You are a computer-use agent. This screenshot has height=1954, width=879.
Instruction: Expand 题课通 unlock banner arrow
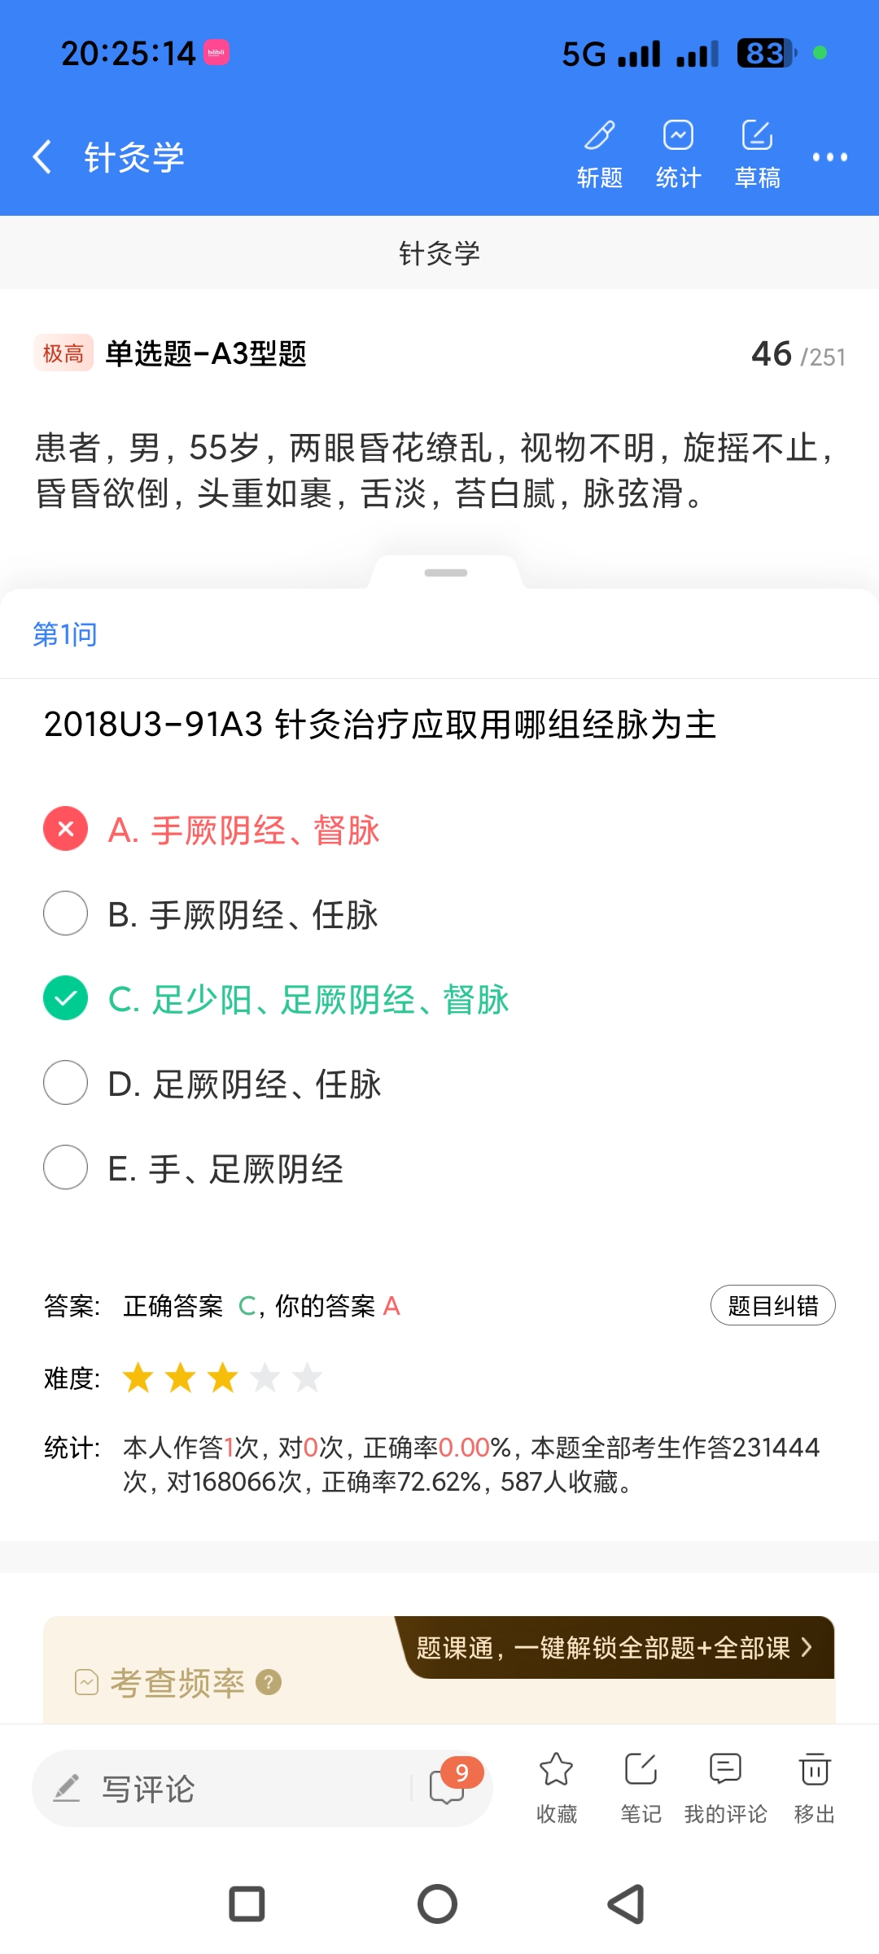806,1648
